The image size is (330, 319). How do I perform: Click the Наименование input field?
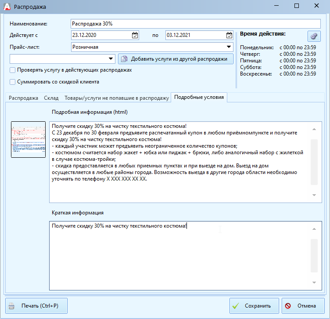(196, 24)
